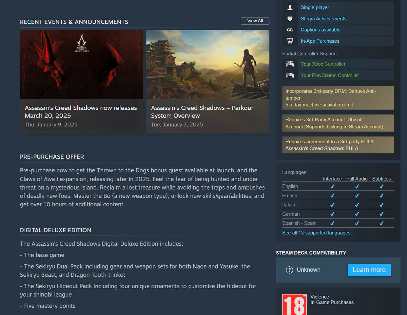Click the Spanish - Spain Interface checkmark
Screen dimensions: 407x315
point(332,223)
